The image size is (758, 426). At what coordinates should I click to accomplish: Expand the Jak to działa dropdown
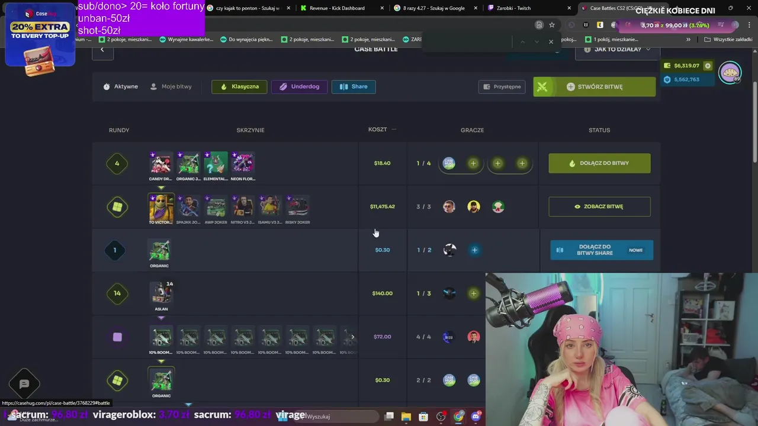tap(616, 50)
